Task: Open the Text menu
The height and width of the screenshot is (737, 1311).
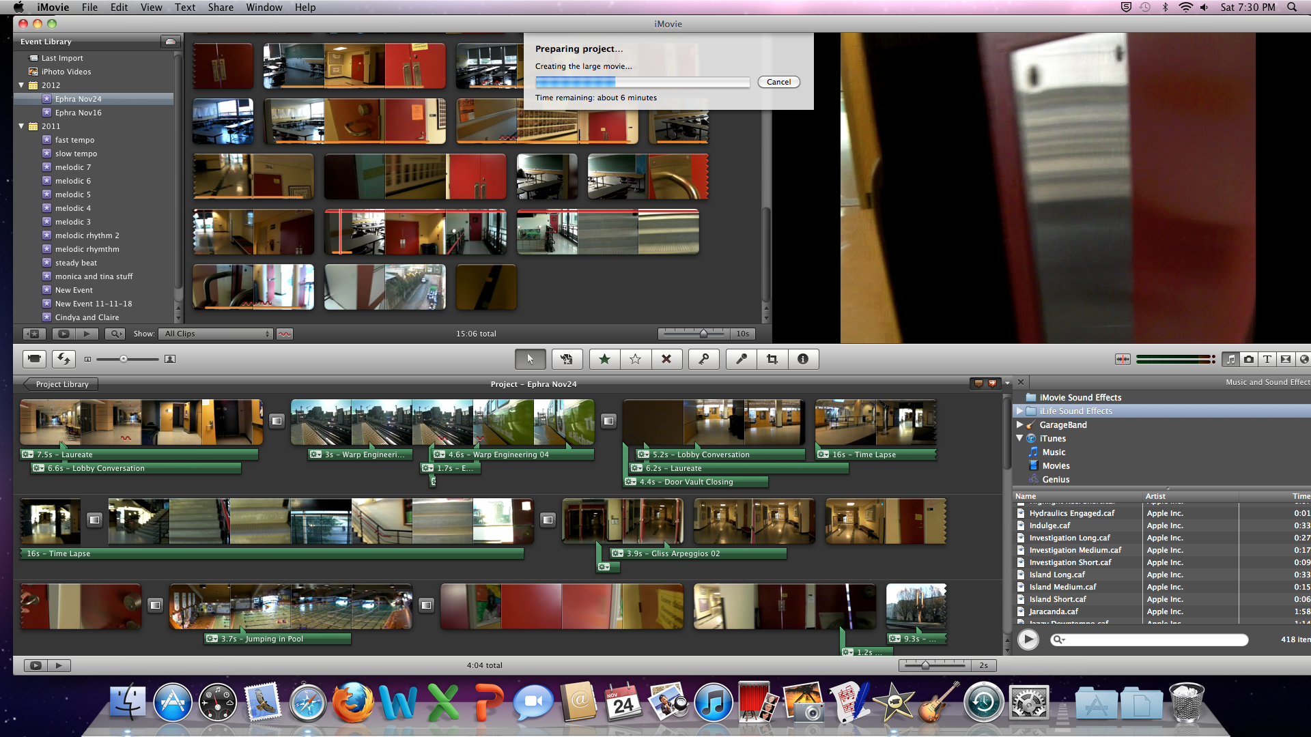Action: (x=185, y=7)
